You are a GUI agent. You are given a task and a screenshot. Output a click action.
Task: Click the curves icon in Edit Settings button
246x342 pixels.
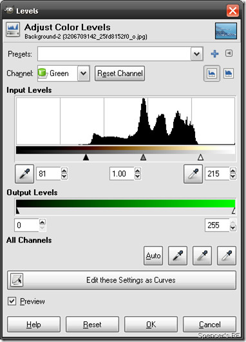17,280
